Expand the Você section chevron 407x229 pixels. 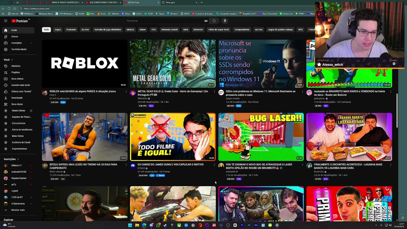(12, 59)
